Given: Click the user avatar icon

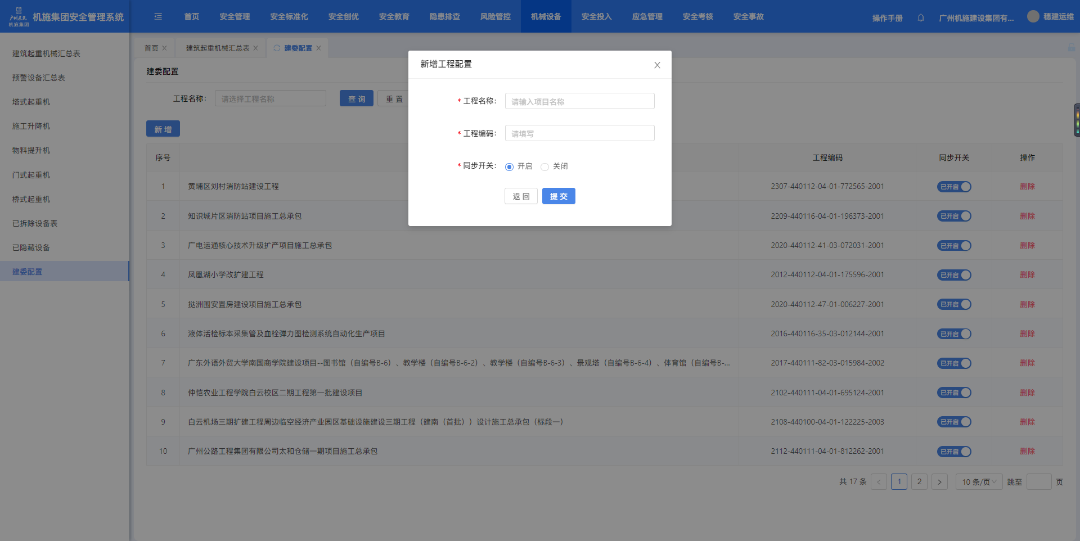Looking at the screenshot, I should coord(1033,17).
